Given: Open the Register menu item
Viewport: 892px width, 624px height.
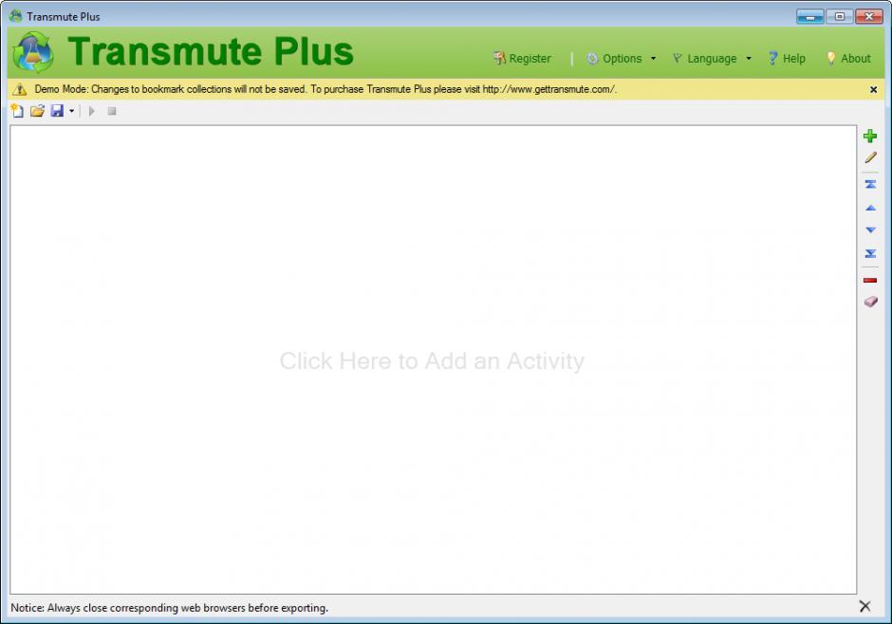Looking at the screenshot, I should coord(522,59).
